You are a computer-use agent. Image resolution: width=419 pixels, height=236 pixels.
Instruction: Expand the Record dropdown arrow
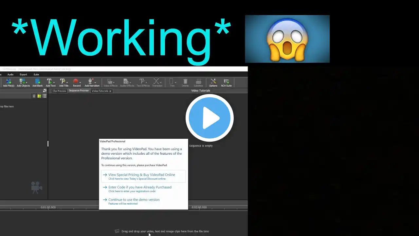tap(80, 82)
